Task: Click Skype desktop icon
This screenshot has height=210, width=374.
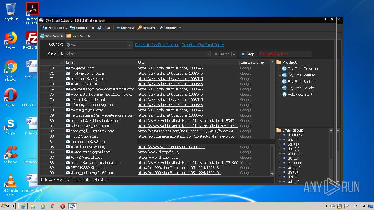Action: point(11,126)
